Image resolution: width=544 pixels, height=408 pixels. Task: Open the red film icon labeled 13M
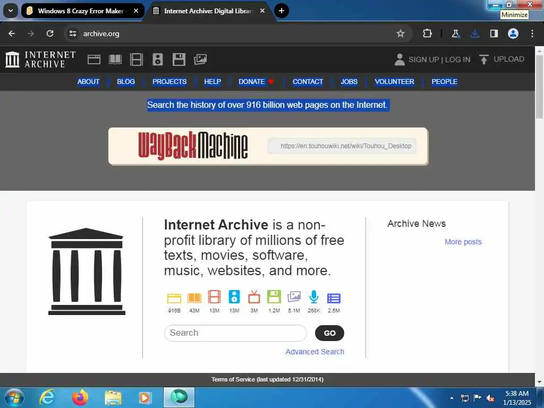pyautogui.click(x=215, y=297)
